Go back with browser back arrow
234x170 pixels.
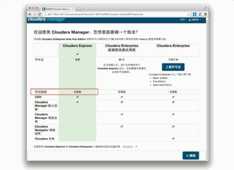click(x=30, y=14)
